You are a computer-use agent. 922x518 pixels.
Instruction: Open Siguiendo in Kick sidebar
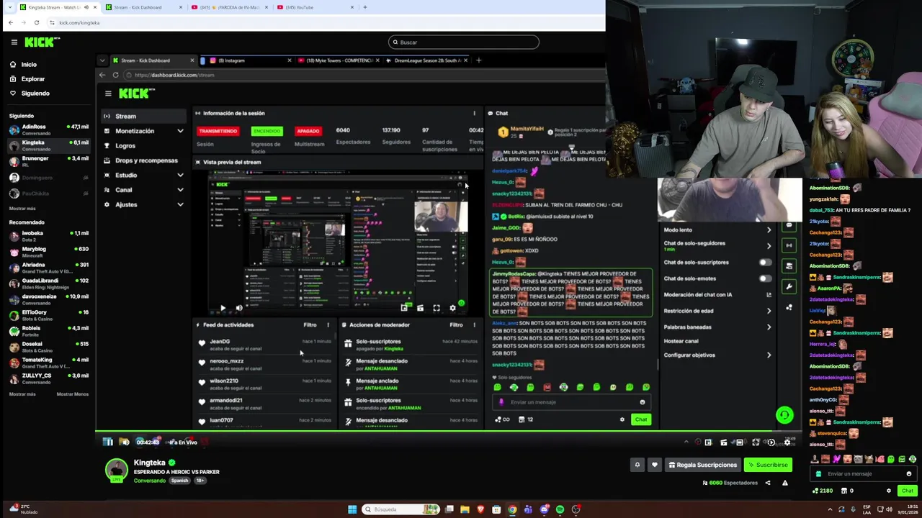point(35,94)
